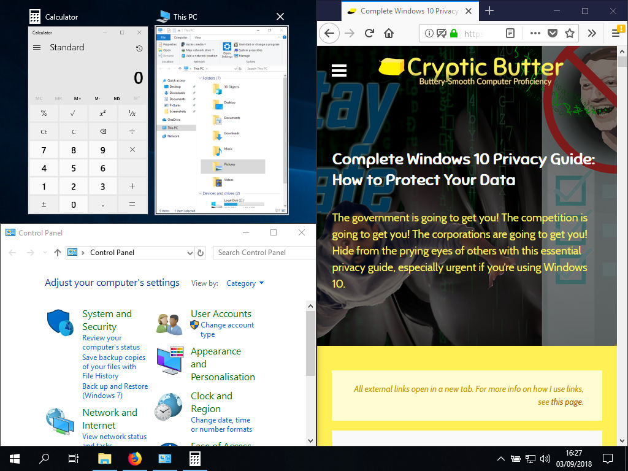Open Network and Internet category
Screen dimensions: 628x471
click(110, 418)
